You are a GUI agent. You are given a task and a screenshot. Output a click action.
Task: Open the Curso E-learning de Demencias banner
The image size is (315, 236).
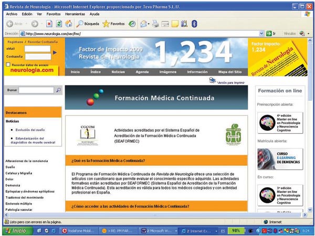pyautogui.click(x=280, y=159)
